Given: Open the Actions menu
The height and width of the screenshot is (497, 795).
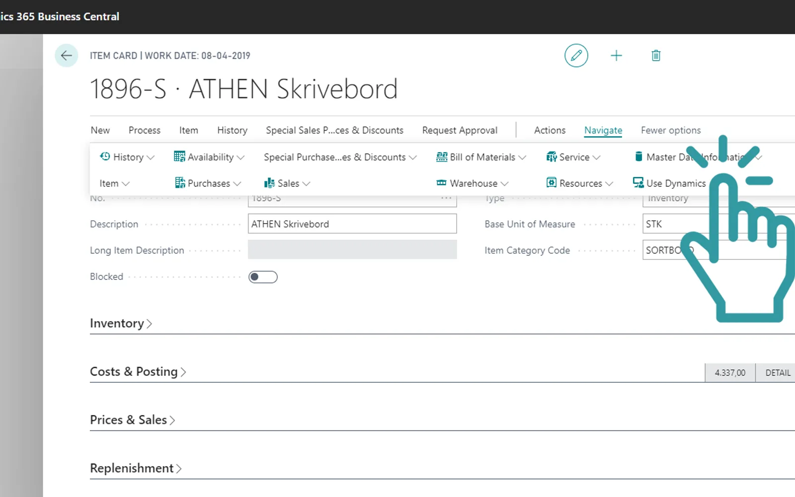Looking at the screenshot, I should [x=550, y=130].
